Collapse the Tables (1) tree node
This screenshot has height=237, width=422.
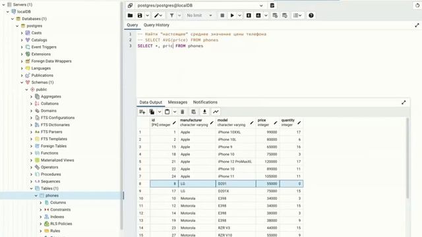[31, 189]
